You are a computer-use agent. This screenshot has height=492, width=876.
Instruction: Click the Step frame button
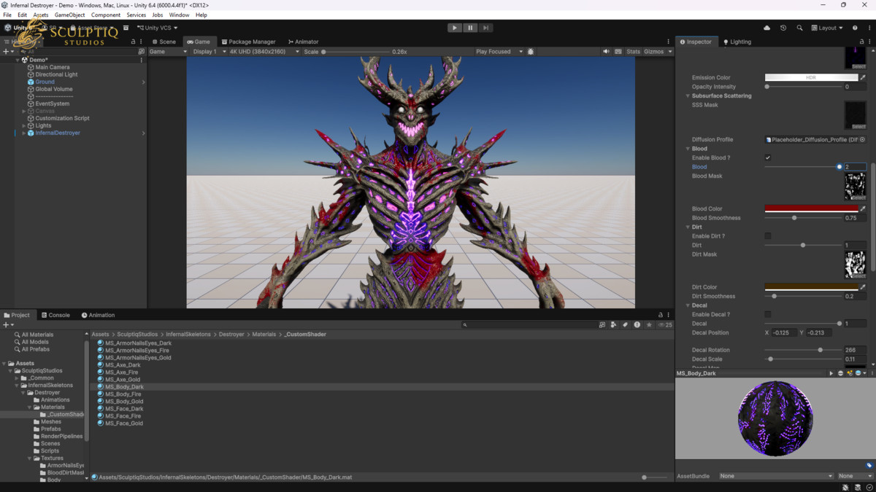(x=486, y=28)
